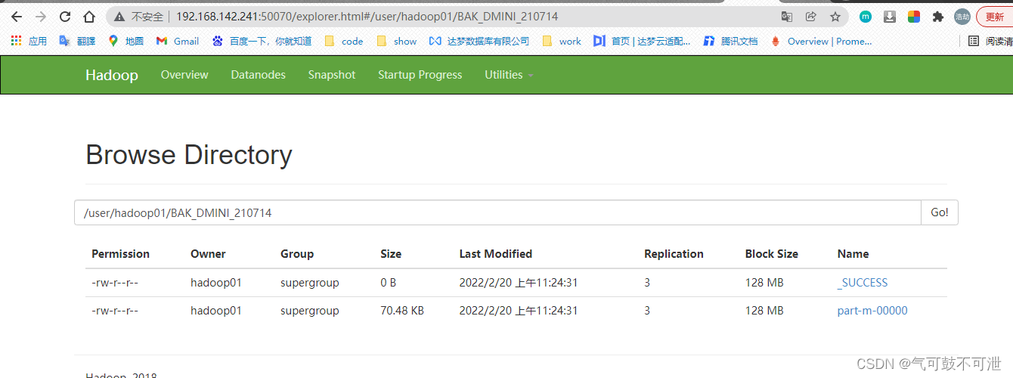Open the work bookmark folder
Screen dimensions: 1013x378
pyautogui.click(x=562, y=42)
